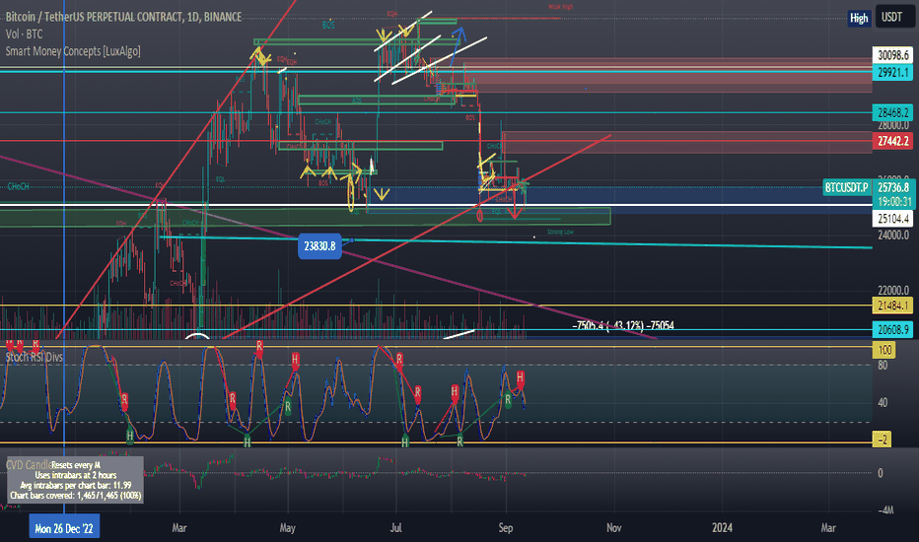Select the CVD Candles indicator legend
This screenshot has height=542, width=919.
29,465
